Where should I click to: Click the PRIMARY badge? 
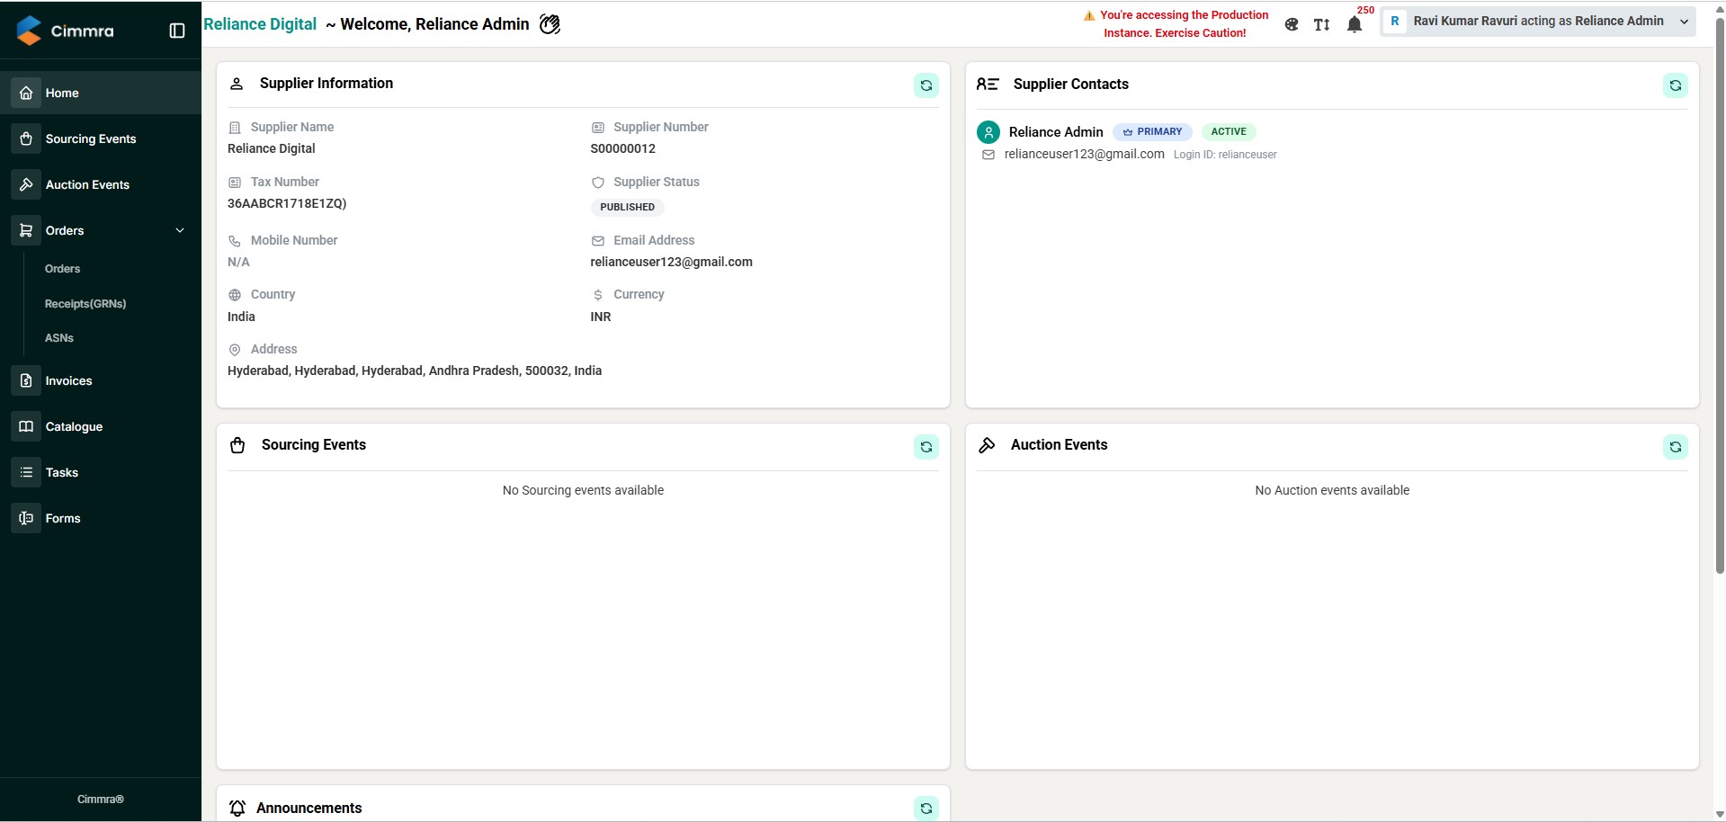(x=1152, y=132)
